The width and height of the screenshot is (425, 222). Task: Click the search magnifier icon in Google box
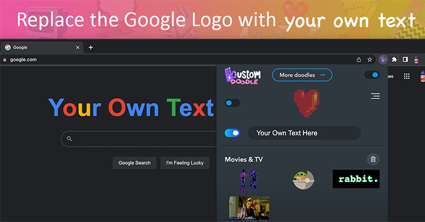69,139
